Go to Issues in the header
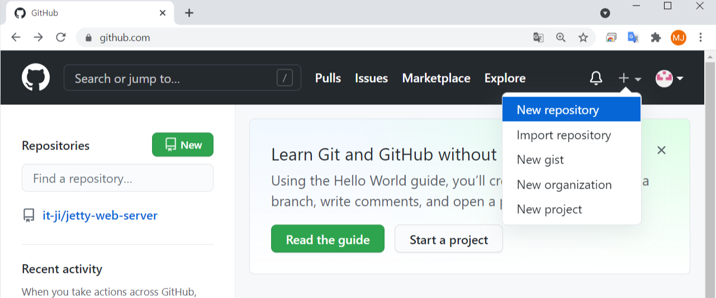 coord(371,78)
